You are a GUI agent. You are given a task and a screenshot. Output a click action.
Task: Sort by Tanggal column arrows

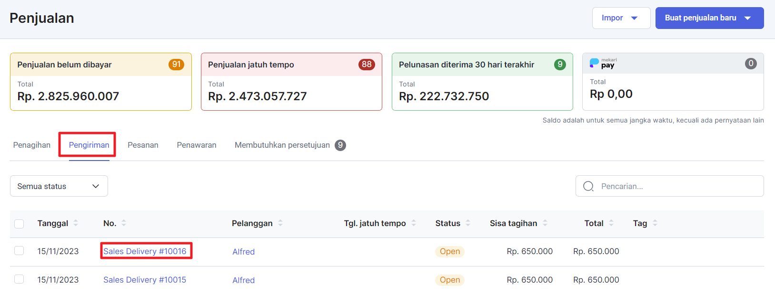pos(76,223)
